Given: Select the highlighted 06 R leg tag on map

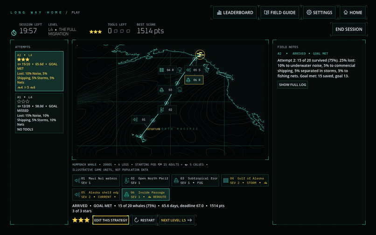Looking at the screenshot, I should point(194,80).
